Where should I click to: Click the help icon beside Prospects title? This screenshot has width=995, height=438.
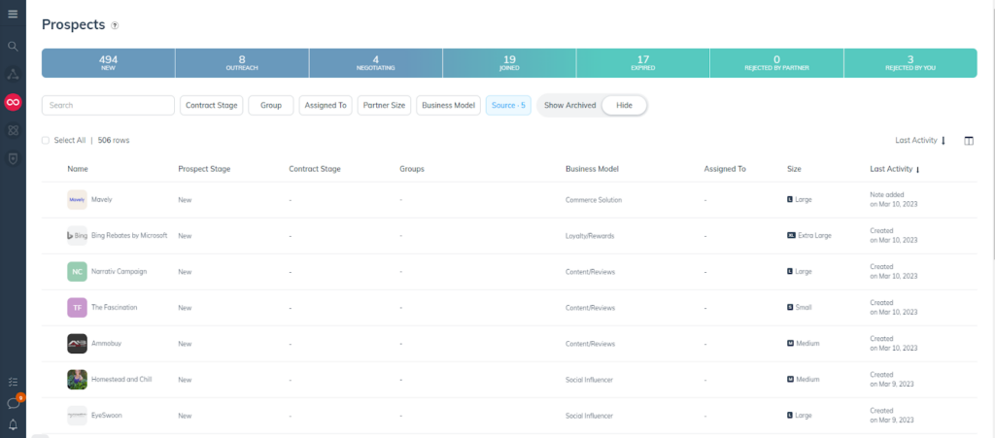tap(115, 25)
